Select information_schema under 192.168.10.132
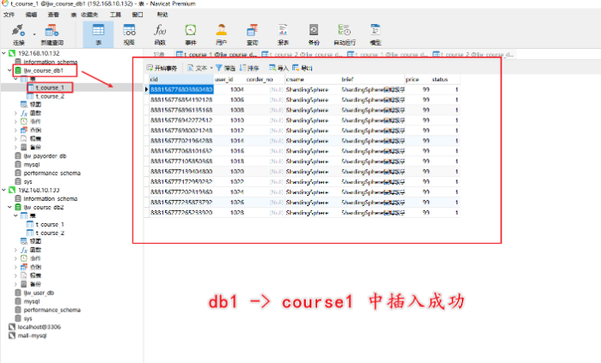The height and width of the screenshot is (363, 601). [50, 62]
